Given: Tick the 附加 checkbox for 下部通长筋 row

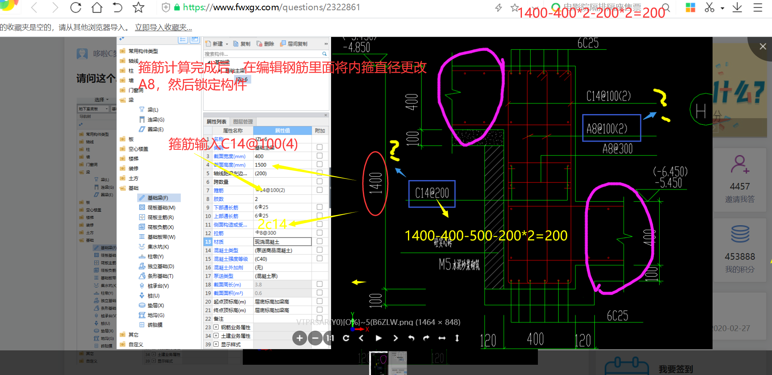Looking at the screenshot, I should (320, 207).
